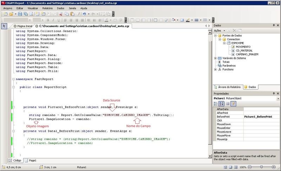Toggle Alphabetical sort in Propriedades
Image resolution: width=281 pixels, height=171 pixels.
(221, 104)
